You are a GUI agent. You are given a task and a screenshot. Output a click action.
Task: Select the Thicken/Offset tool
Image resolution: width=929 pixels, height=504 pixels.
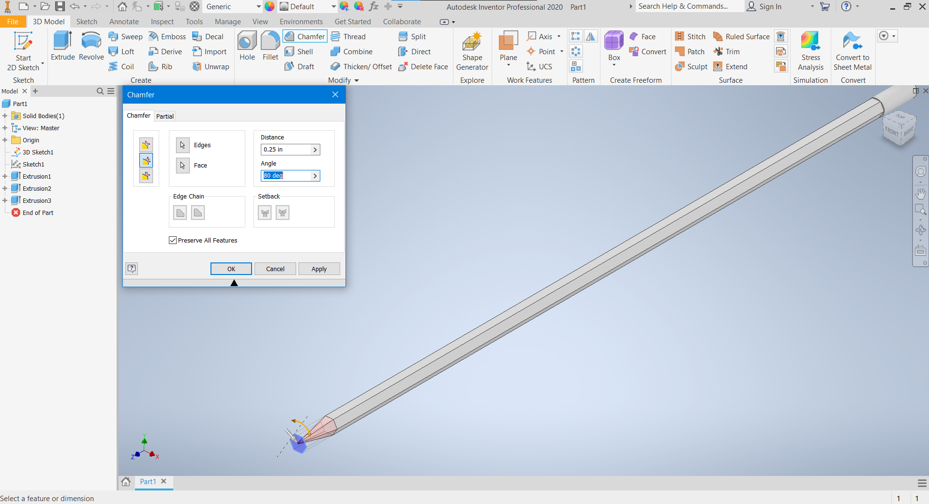pos(361,67)
